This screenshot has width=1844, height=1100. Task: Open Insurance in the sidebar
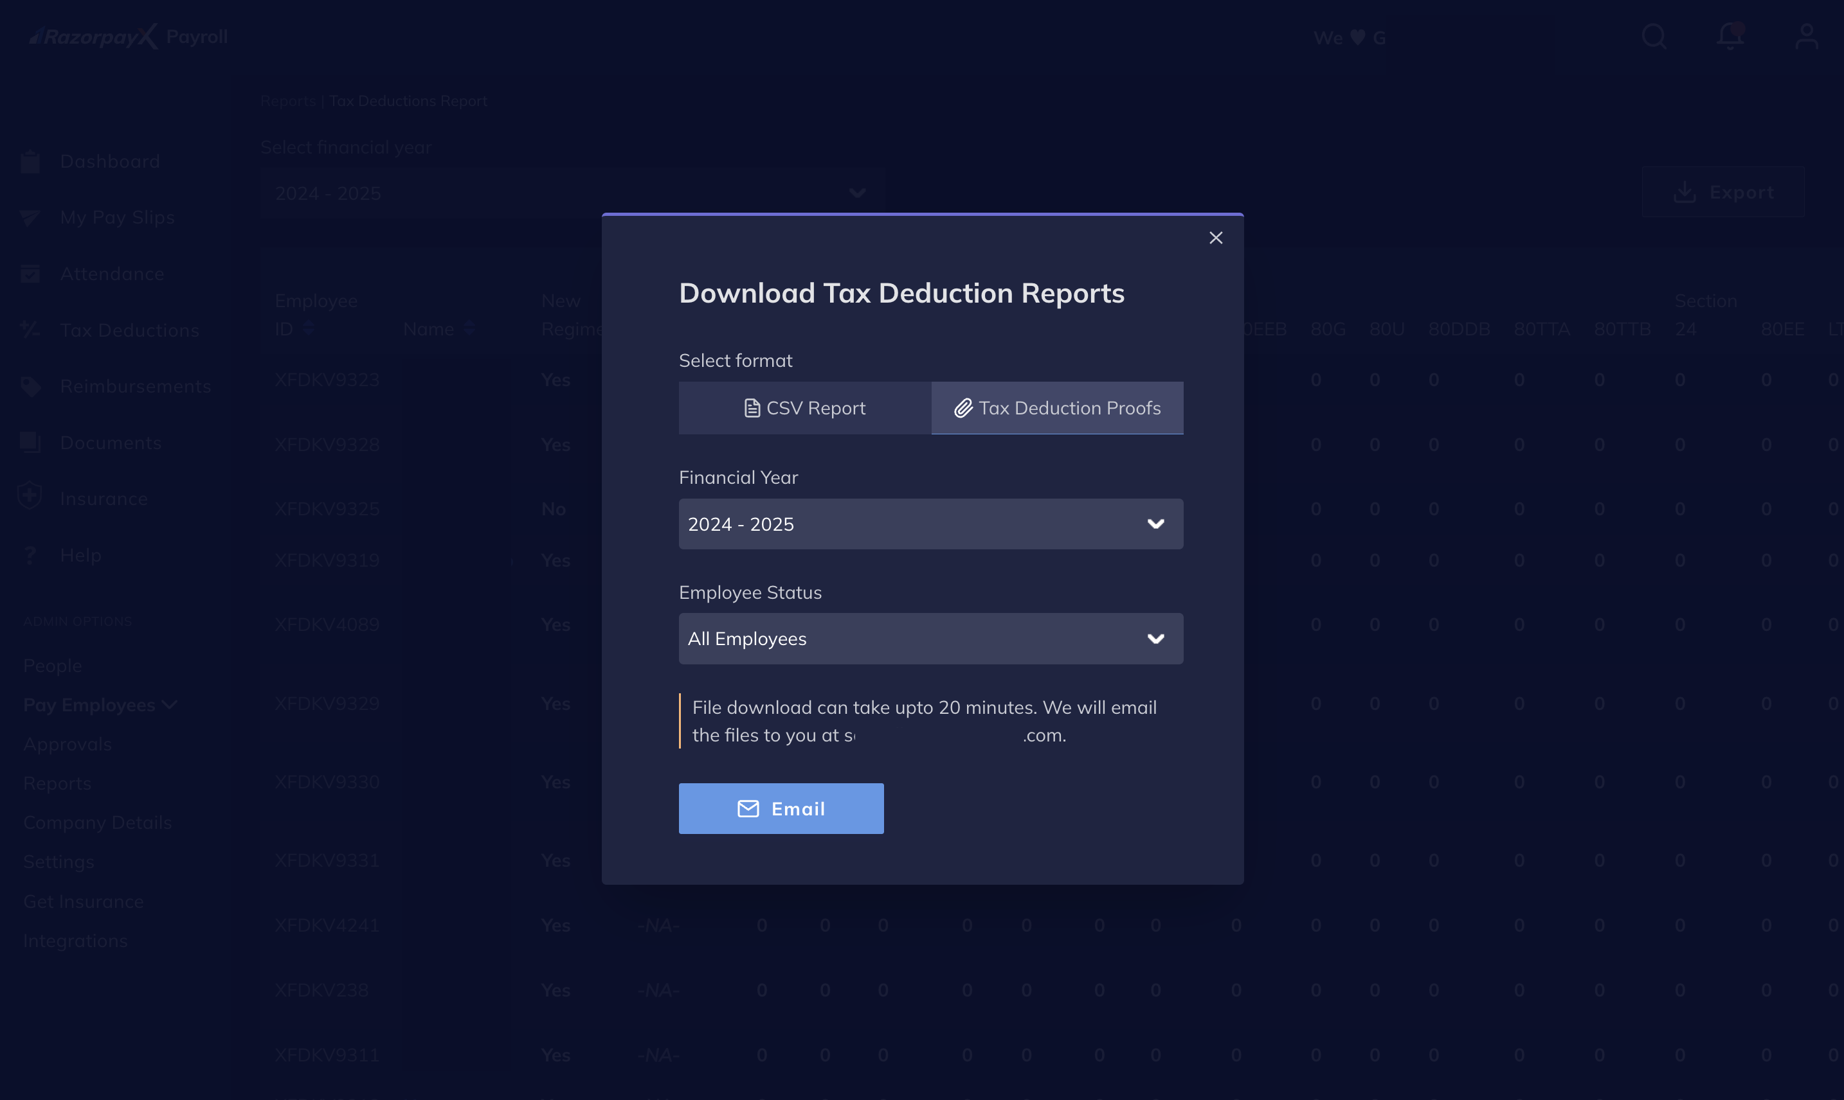point(104,499)
